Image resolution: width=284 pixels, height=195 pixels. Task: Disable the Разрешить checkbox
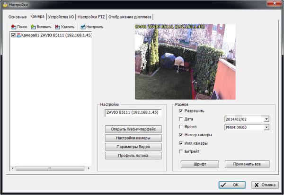(180, 111)
